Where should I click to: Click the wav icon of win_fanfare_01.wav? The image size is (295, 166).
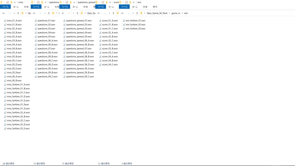coord(124,20)
